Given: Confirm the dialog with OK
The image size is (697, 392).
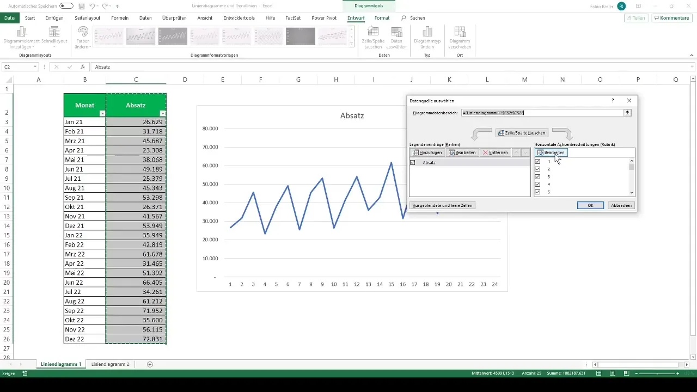Looking at the screenshot, I should pos(590,205).
